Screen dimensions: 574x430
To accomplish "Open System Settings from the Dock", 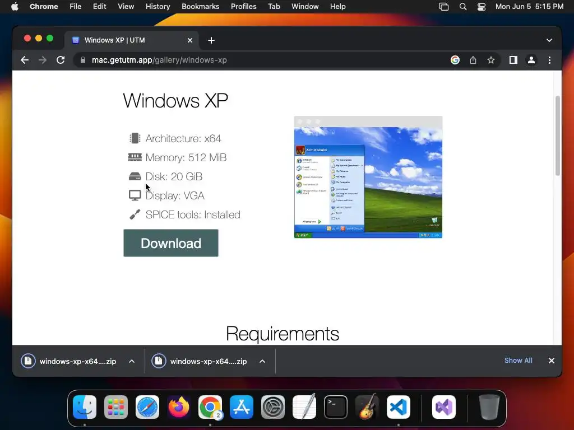I will click(x=273, y=407).
